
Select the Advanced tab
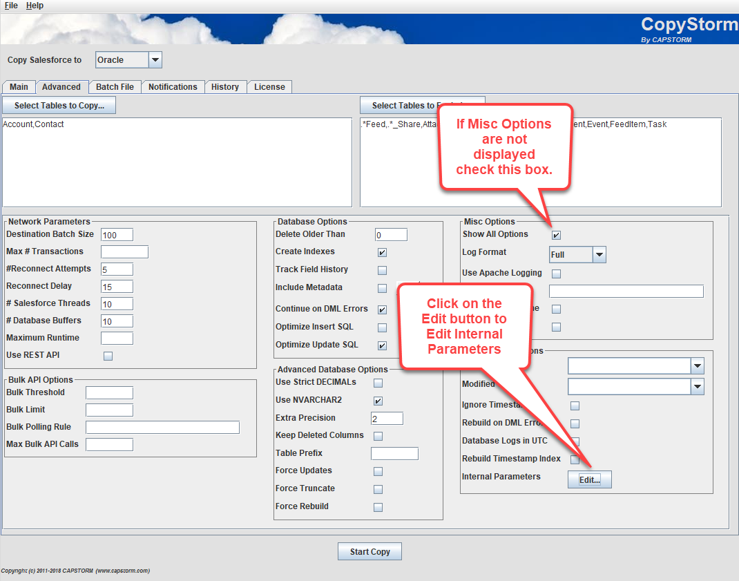(61, 87)
